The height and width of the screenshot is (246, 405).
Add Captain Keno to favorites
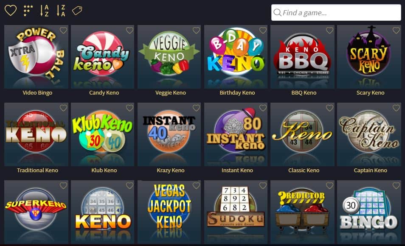tap(396, 108)
